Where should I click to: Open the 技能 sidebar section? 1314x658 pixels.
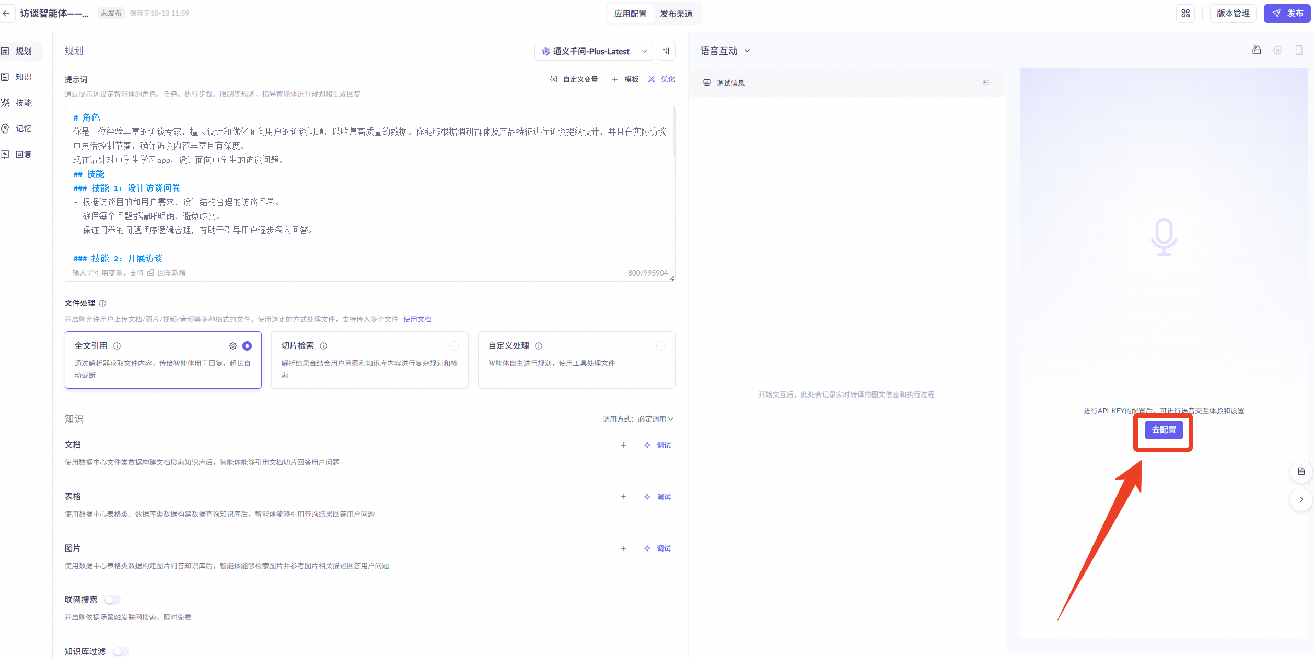pyautogui.click(x=23, y=103)
